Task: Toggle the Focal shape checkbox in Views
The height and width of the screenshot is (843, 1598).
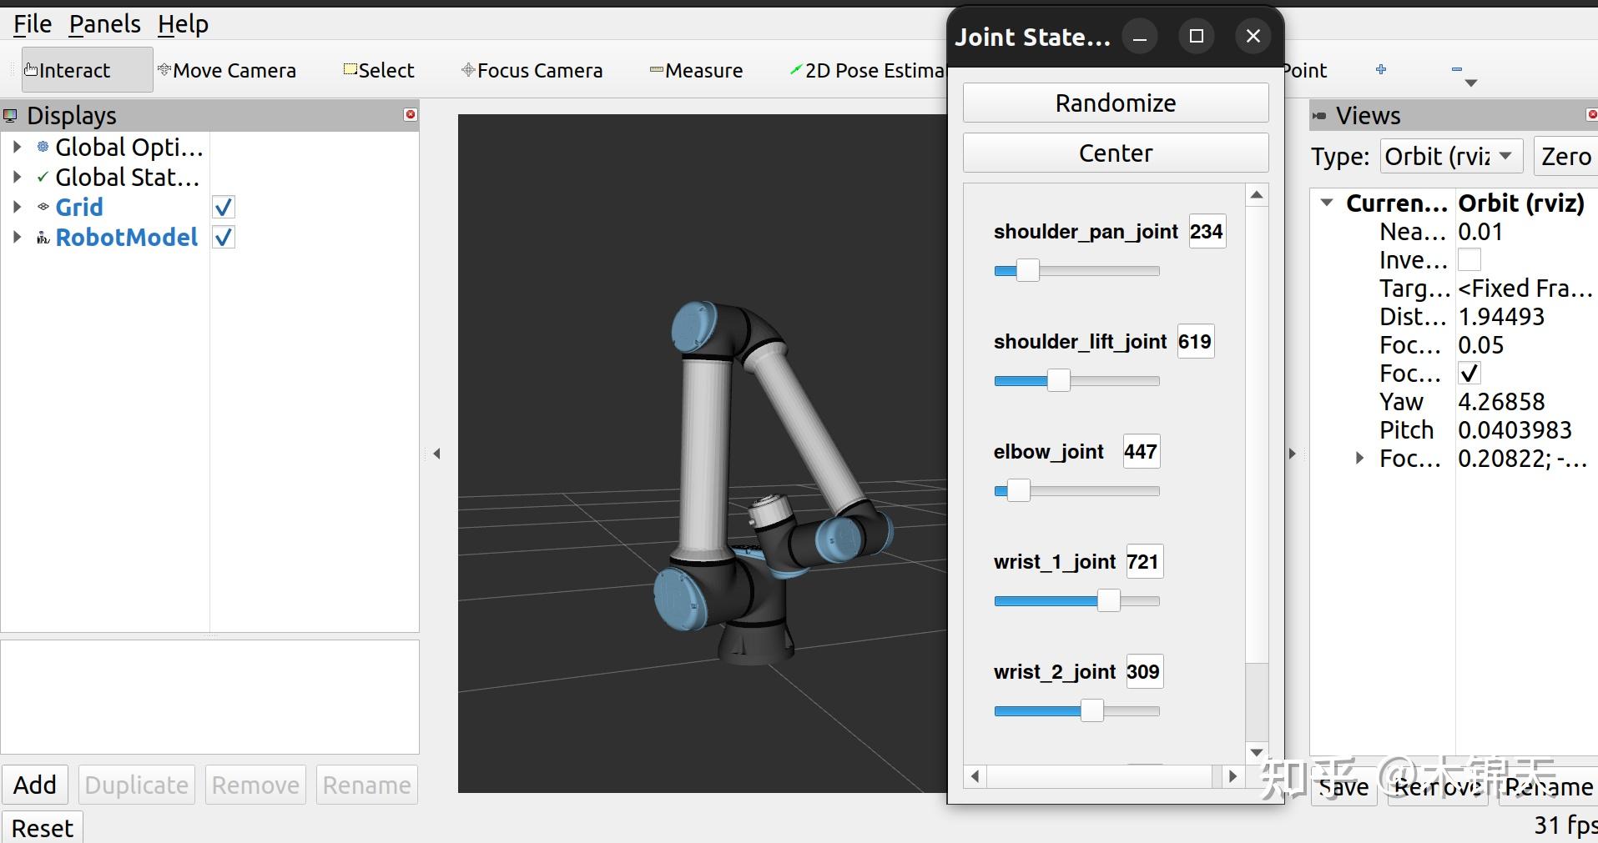Action: click(x=1469, y=373)
